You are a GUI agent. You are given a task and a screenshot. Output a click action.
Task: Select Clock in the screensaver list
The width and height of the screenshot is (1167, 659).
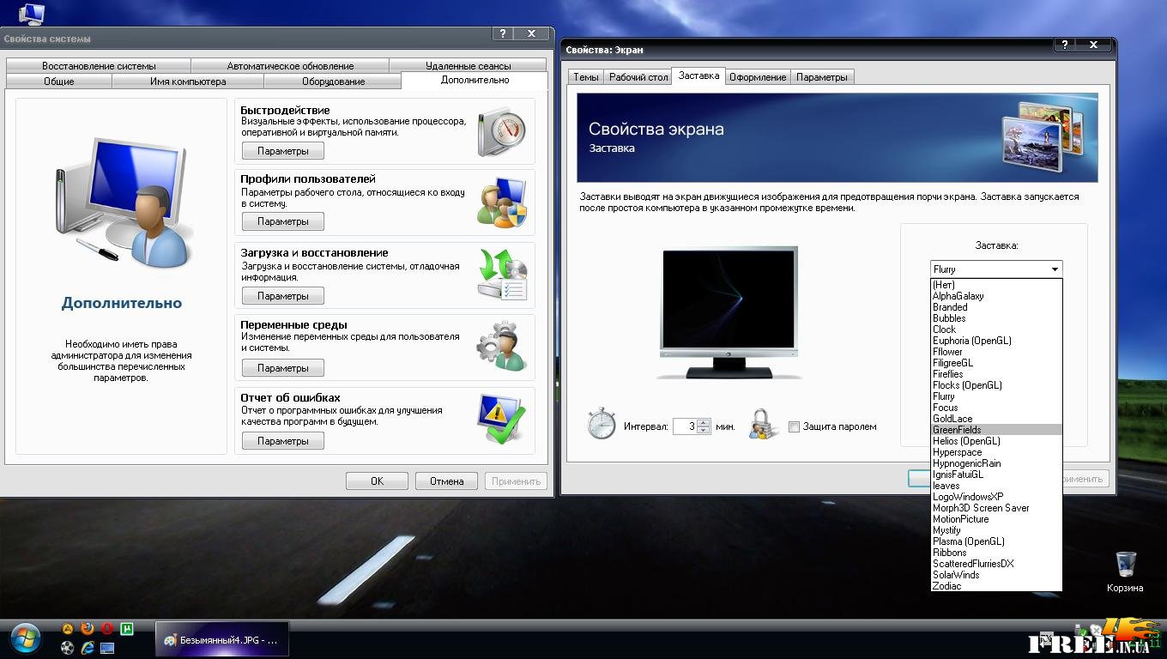click(x=996, y=329)
